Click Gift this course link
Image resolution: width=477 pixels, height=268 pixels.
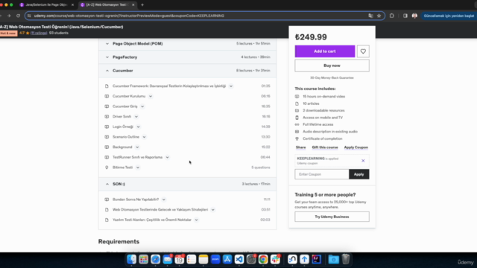click(x=325, y=147)
